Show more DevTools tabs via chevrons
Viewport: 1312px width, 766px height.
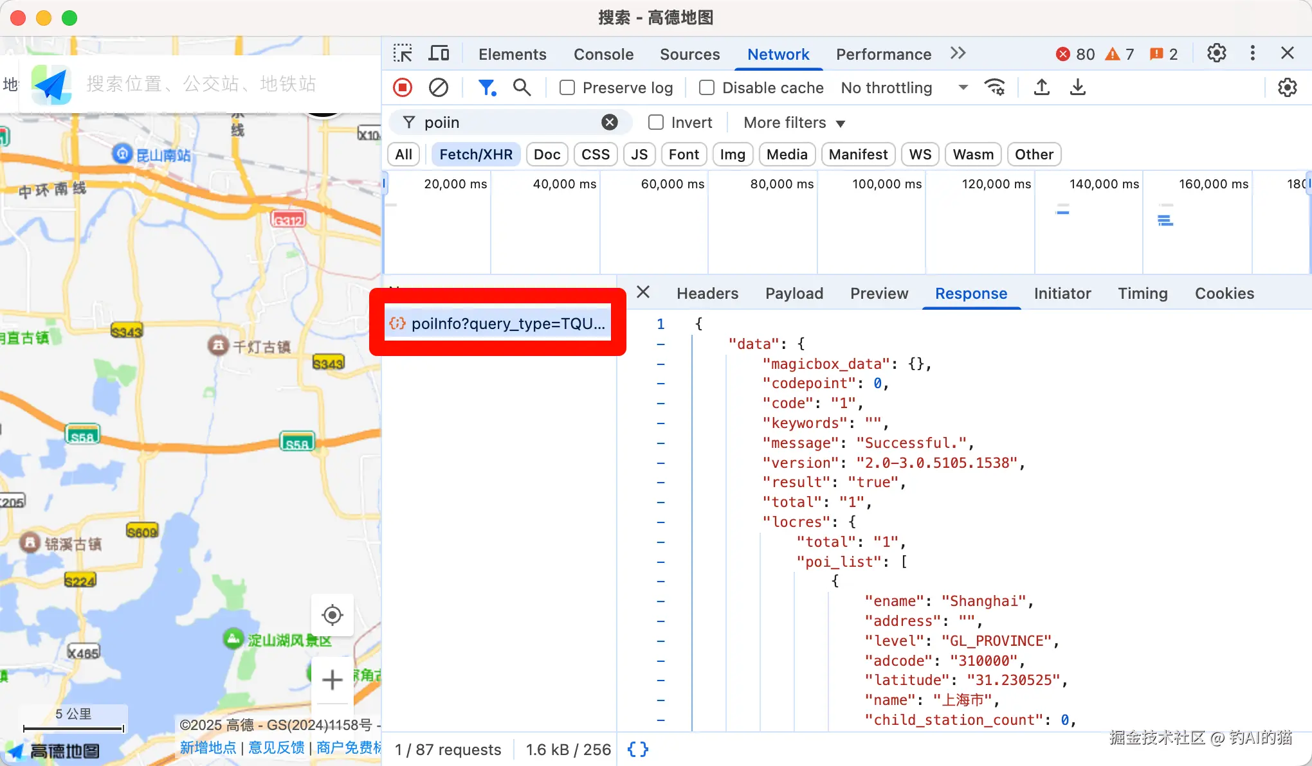point(958,53)
